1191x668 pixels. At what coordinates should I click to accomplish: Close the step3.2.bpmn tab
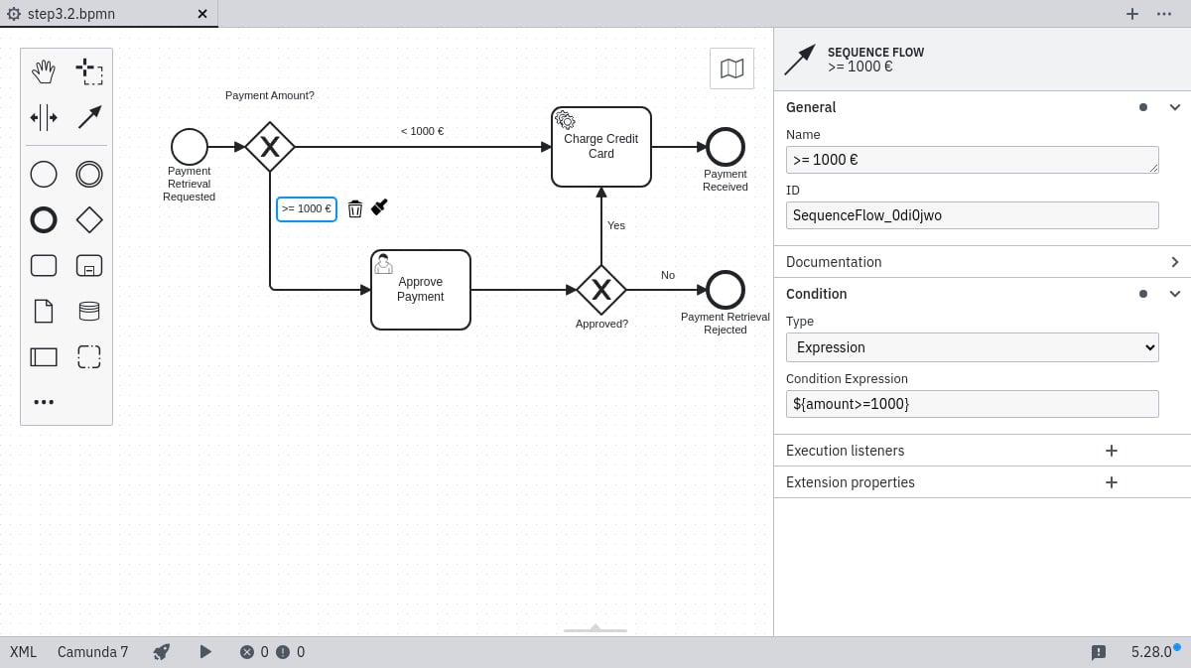[x=202, y=14]
